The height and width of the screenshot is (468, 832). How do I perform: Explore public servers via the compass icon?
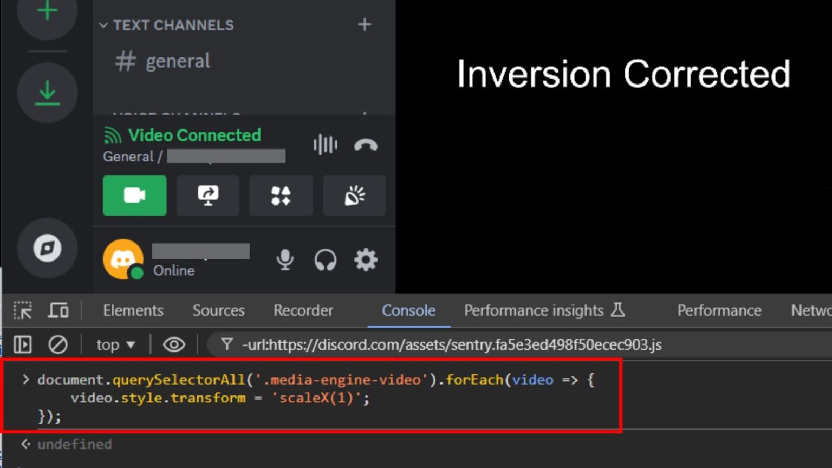[47, 248]
